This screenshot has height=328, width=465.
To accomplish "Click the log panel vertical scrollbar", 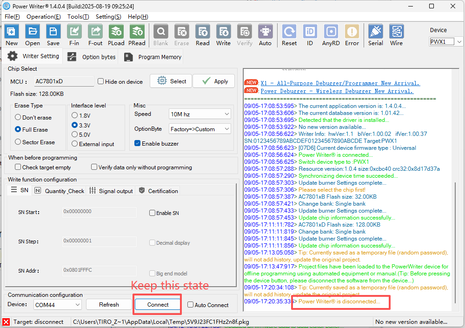I will pyautogui.click(x=455, y=242).
